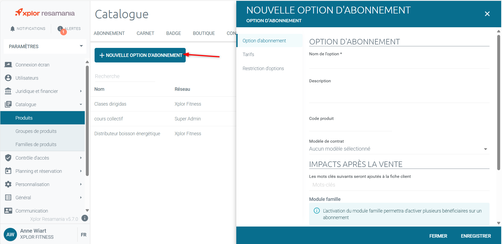
Task: Click the AW user avatar
Action: 10,234
